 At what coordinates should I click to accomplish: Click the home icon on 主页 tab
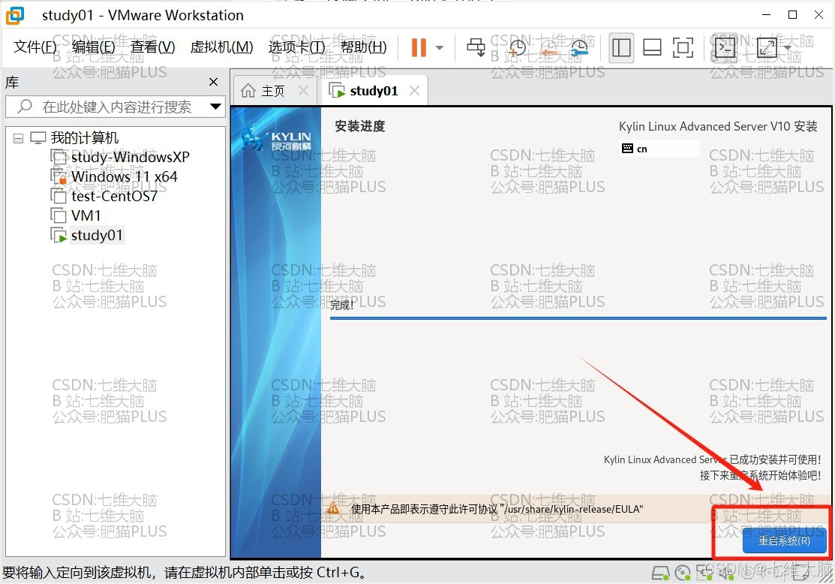pos(248,91)
